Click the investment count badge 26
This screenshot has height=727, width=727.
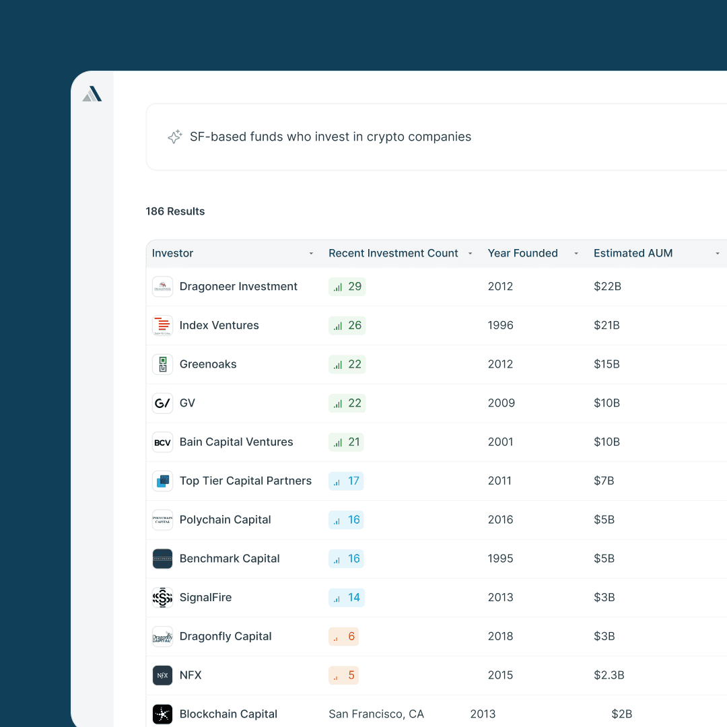(347, 326)
